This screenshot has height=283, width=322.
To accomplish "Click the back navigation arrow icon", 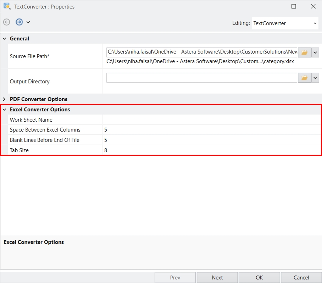I will pyautogui.click(x=7, y=22).
